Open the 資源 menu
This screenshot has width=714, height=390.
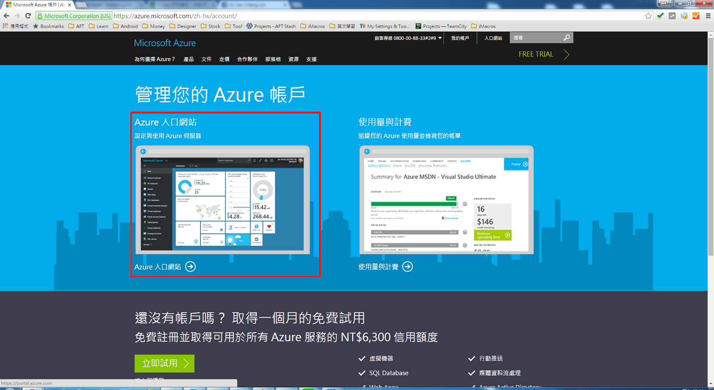294,59
